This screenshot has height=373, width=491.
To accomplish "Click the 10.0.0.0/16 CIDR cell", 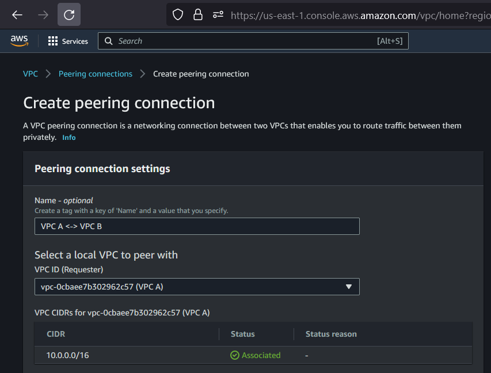I will pos(68,355).
